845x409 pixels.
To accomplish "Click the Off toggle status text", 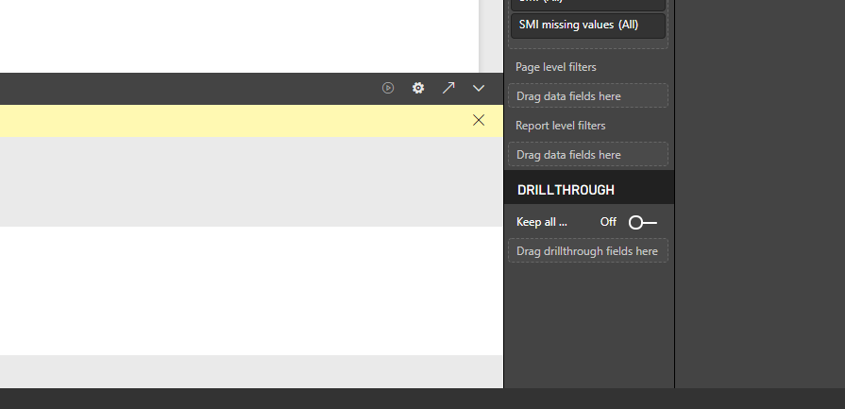I will (x=608, y=222).
